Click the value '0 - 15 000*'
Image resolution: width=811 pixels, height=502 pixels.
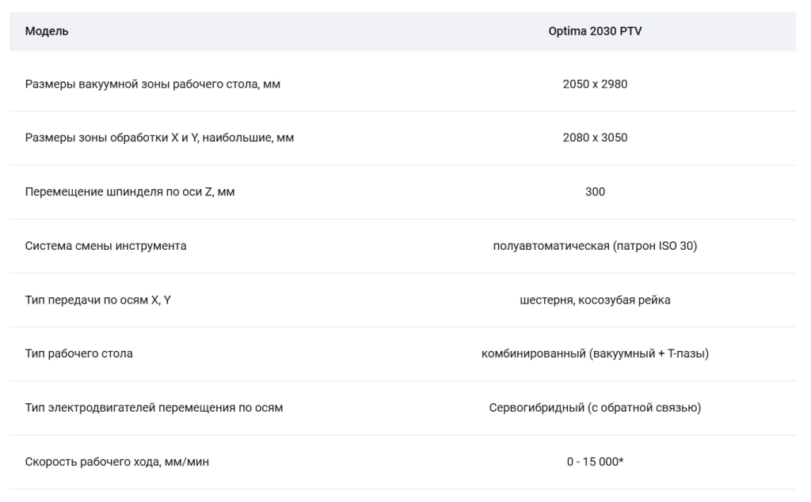point(595,462)
